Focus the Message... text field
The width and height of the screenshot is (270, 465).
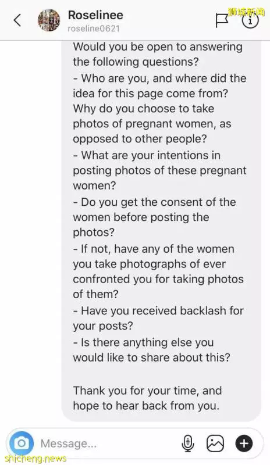coord(110,443)
